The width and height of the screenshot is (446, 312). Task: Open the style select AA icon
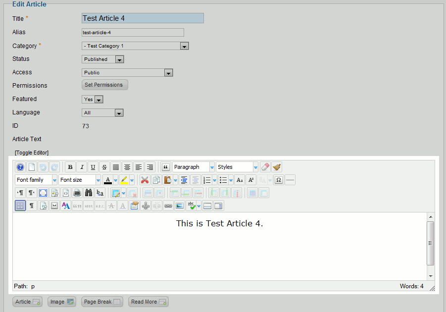click(66, 206)
